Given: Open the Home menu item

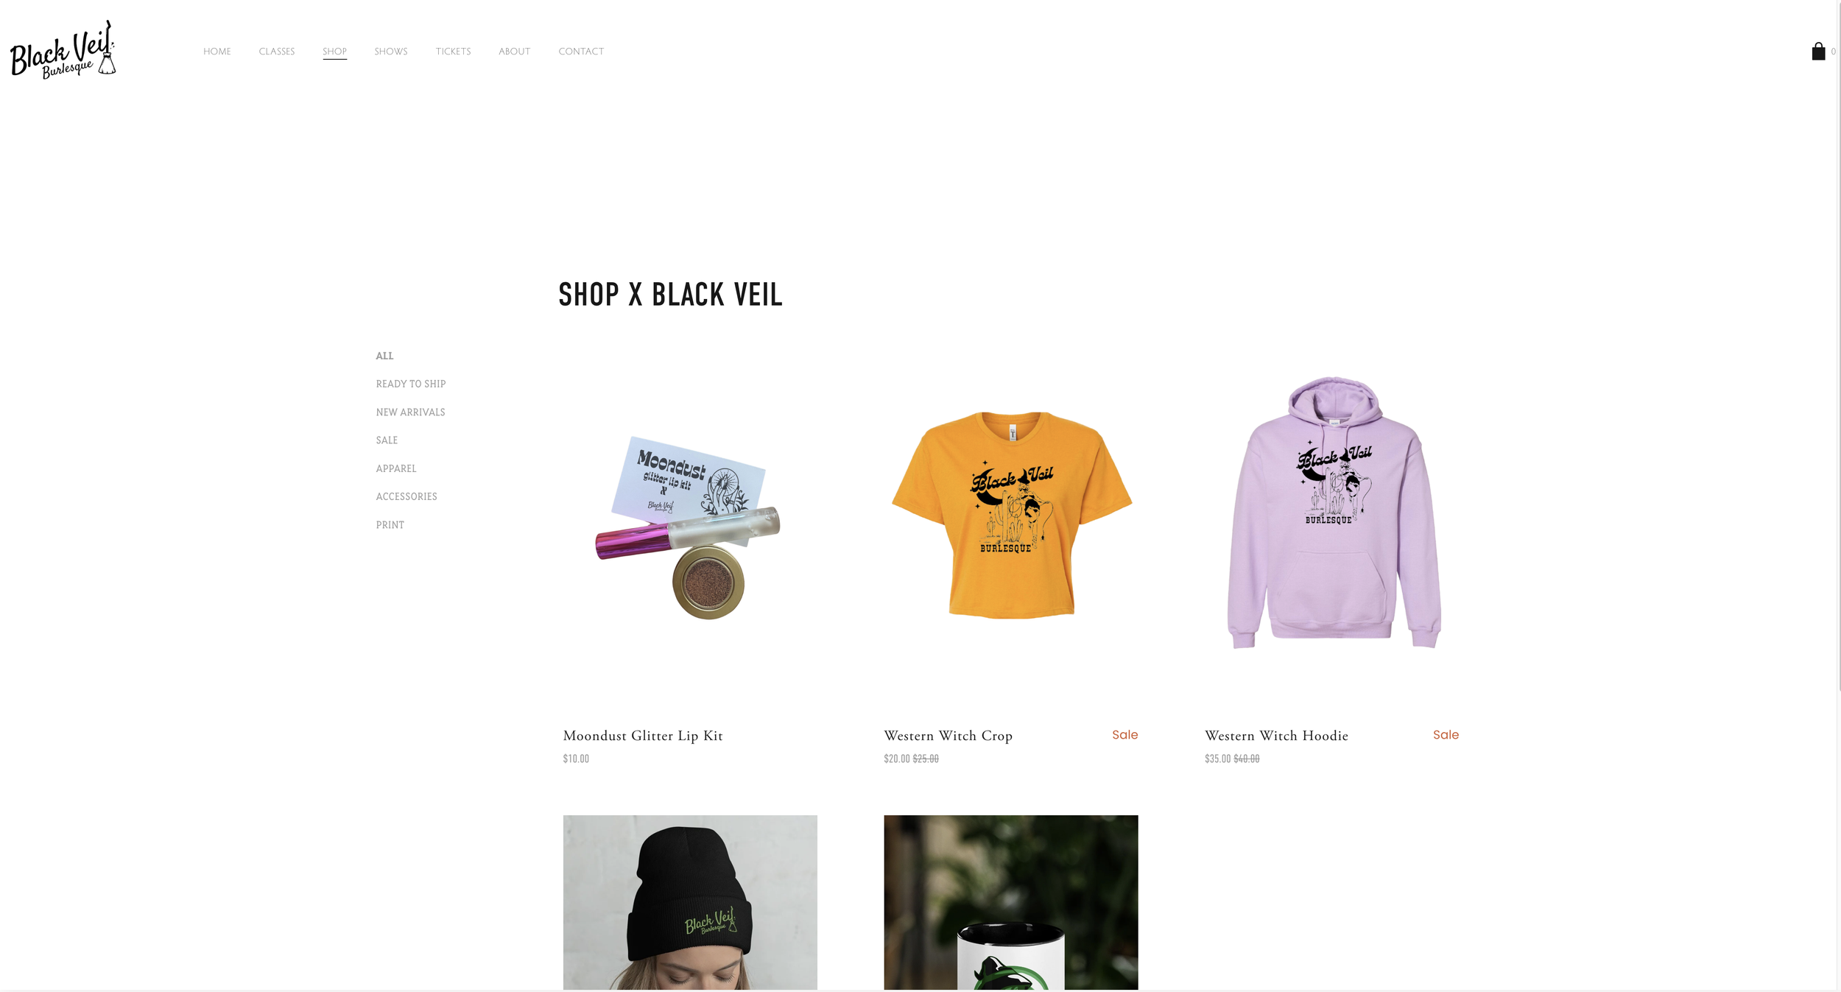Looking at the screenshot, I should (x=217, y=52).
